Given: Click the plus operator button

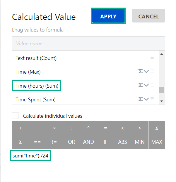Looking at the screenshot, I should click(x=20, y=128).
